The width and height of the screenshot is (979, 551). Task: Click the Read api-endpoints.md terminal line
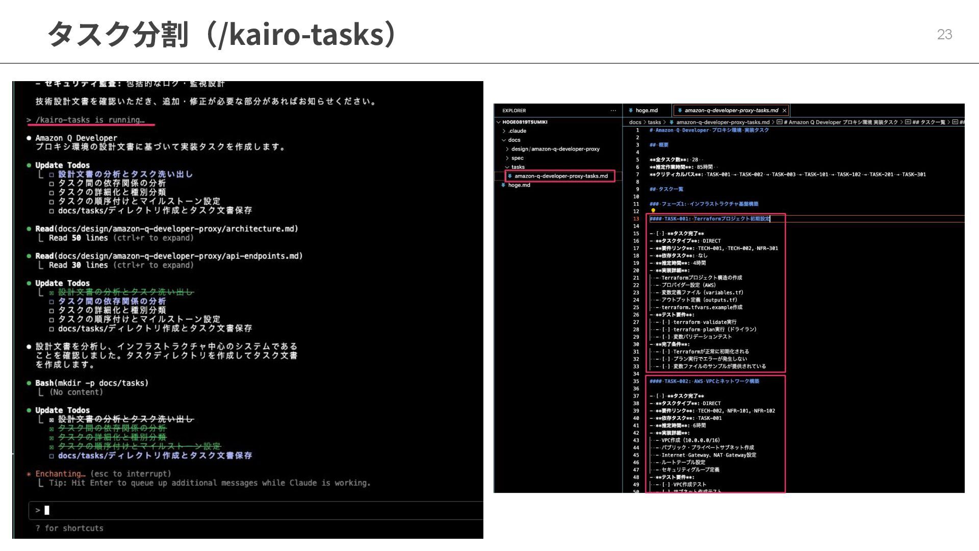tap(164, 256)
